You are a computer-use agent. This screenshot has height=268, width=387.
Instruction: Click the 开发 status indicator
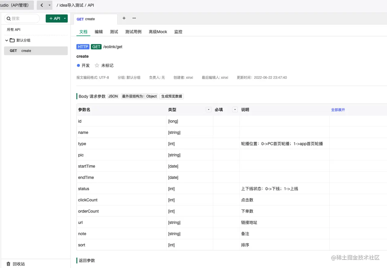point(83,65)
